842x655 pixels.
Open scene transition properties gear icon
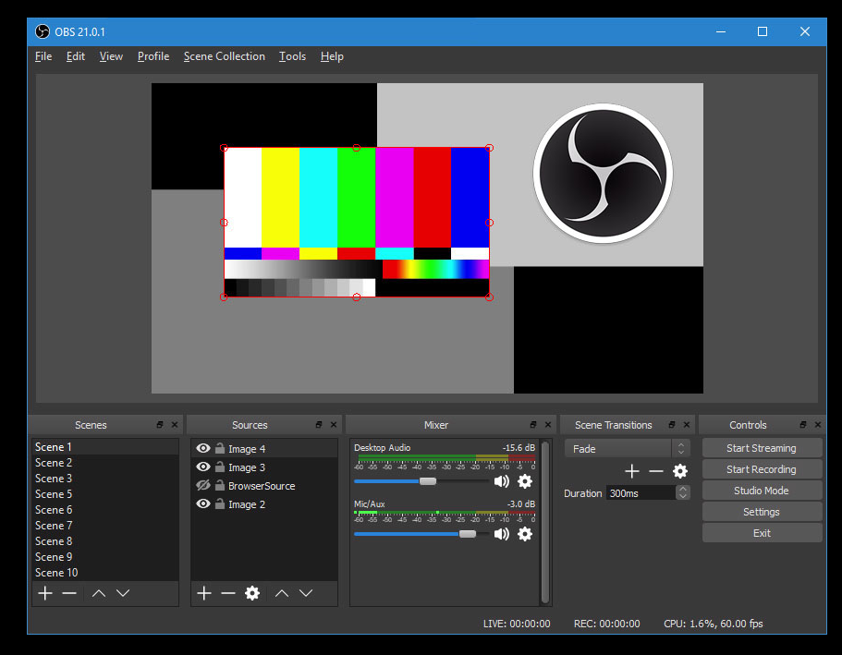pos(680,471)
